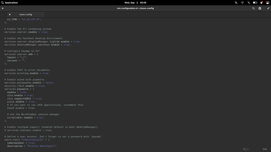Click the 'layout = "us";' line

pyautogui.click(x=17, y=57)
